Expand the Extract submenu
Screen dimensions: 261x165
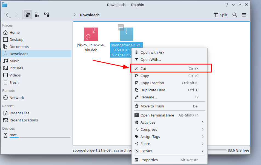tap(146, 151)
